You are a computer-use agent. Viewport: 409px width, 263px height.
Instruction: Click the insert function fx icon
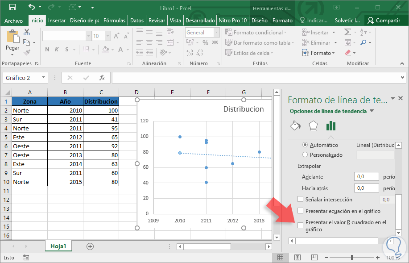102,78
